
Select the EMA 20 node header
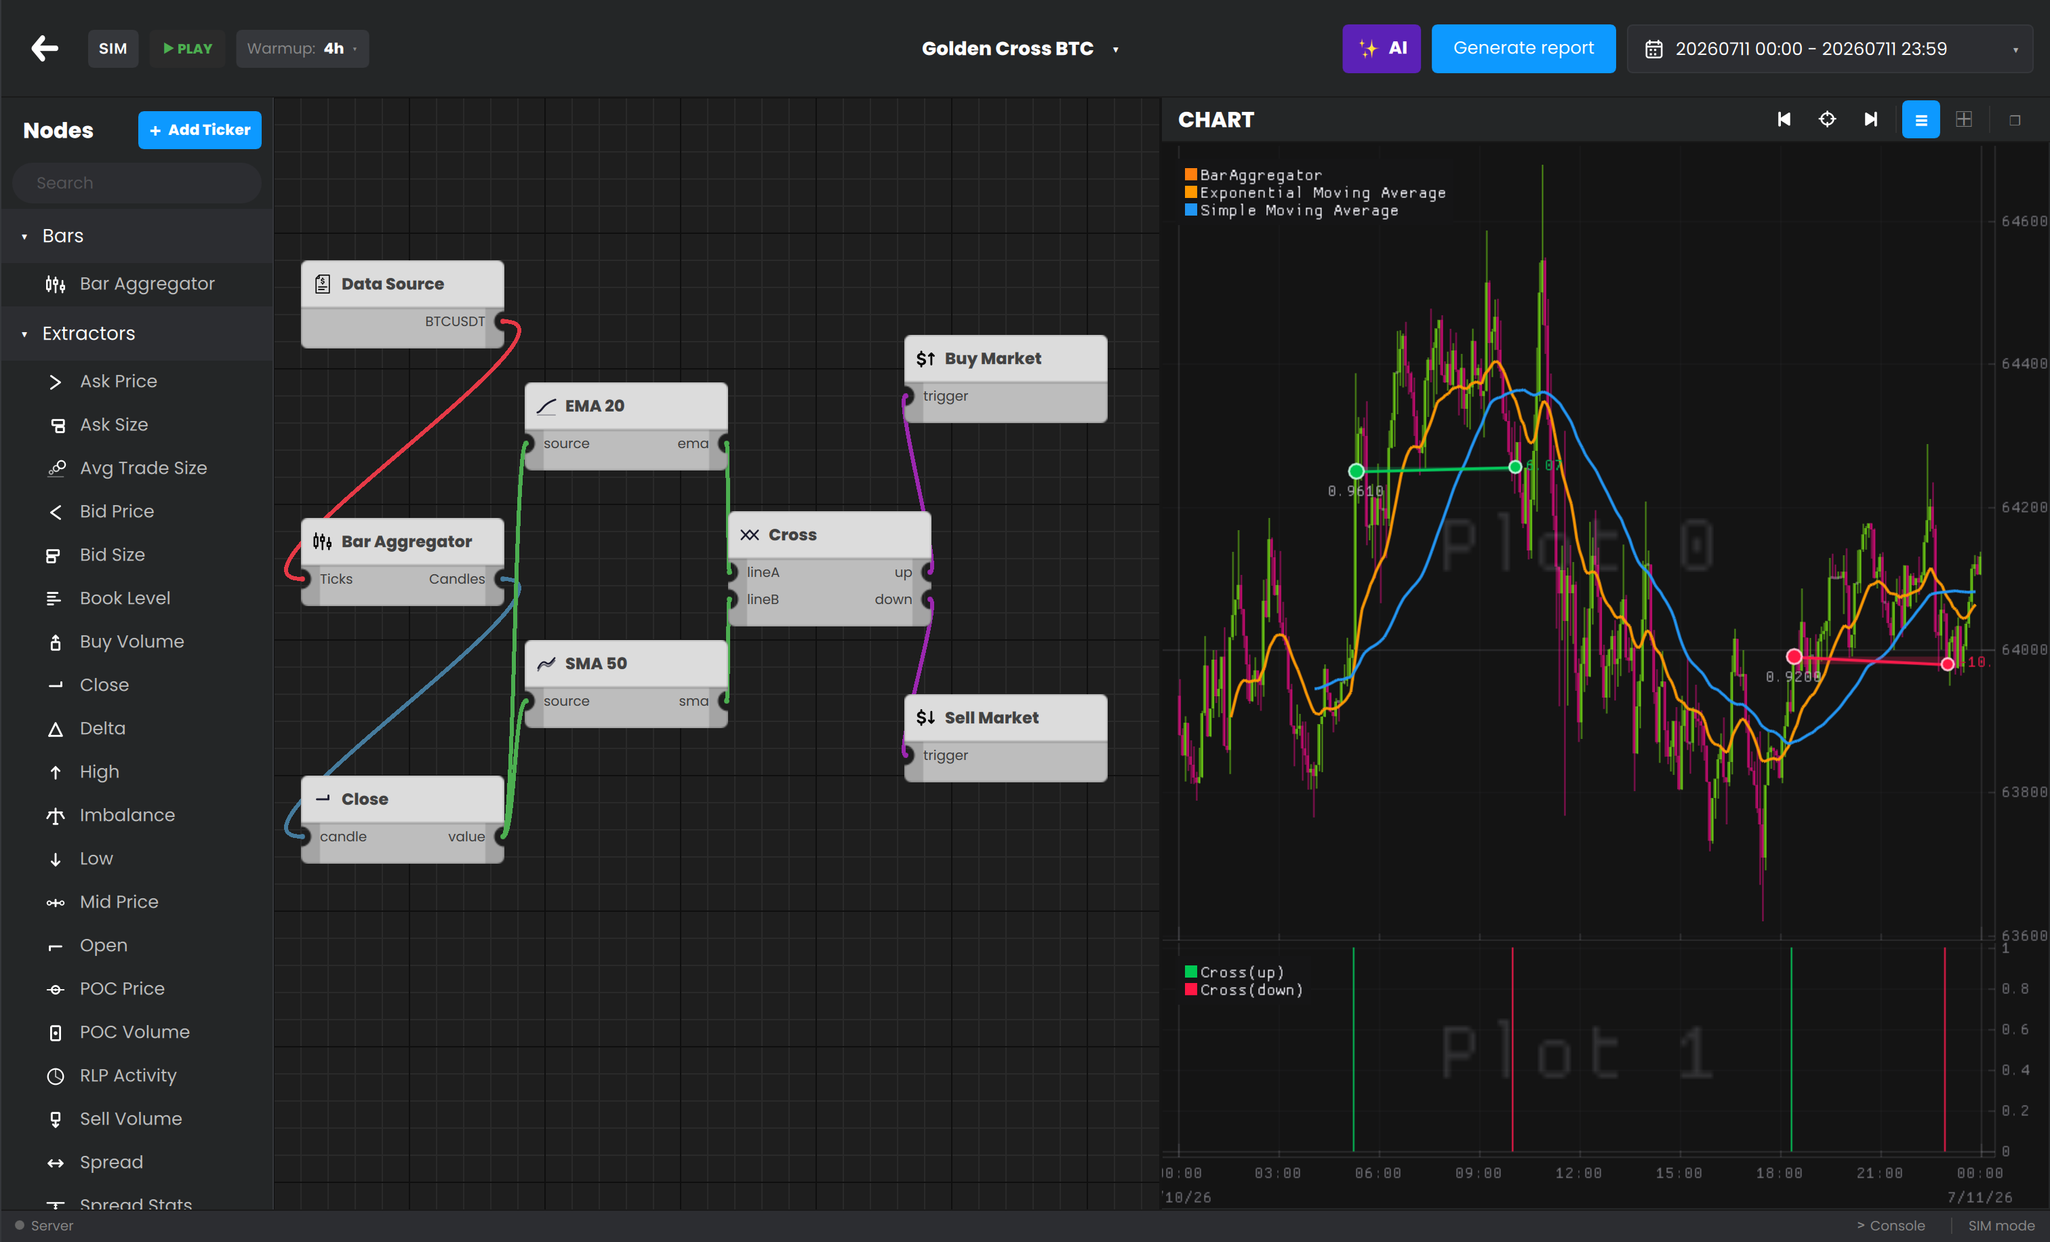tap(626, 406)
